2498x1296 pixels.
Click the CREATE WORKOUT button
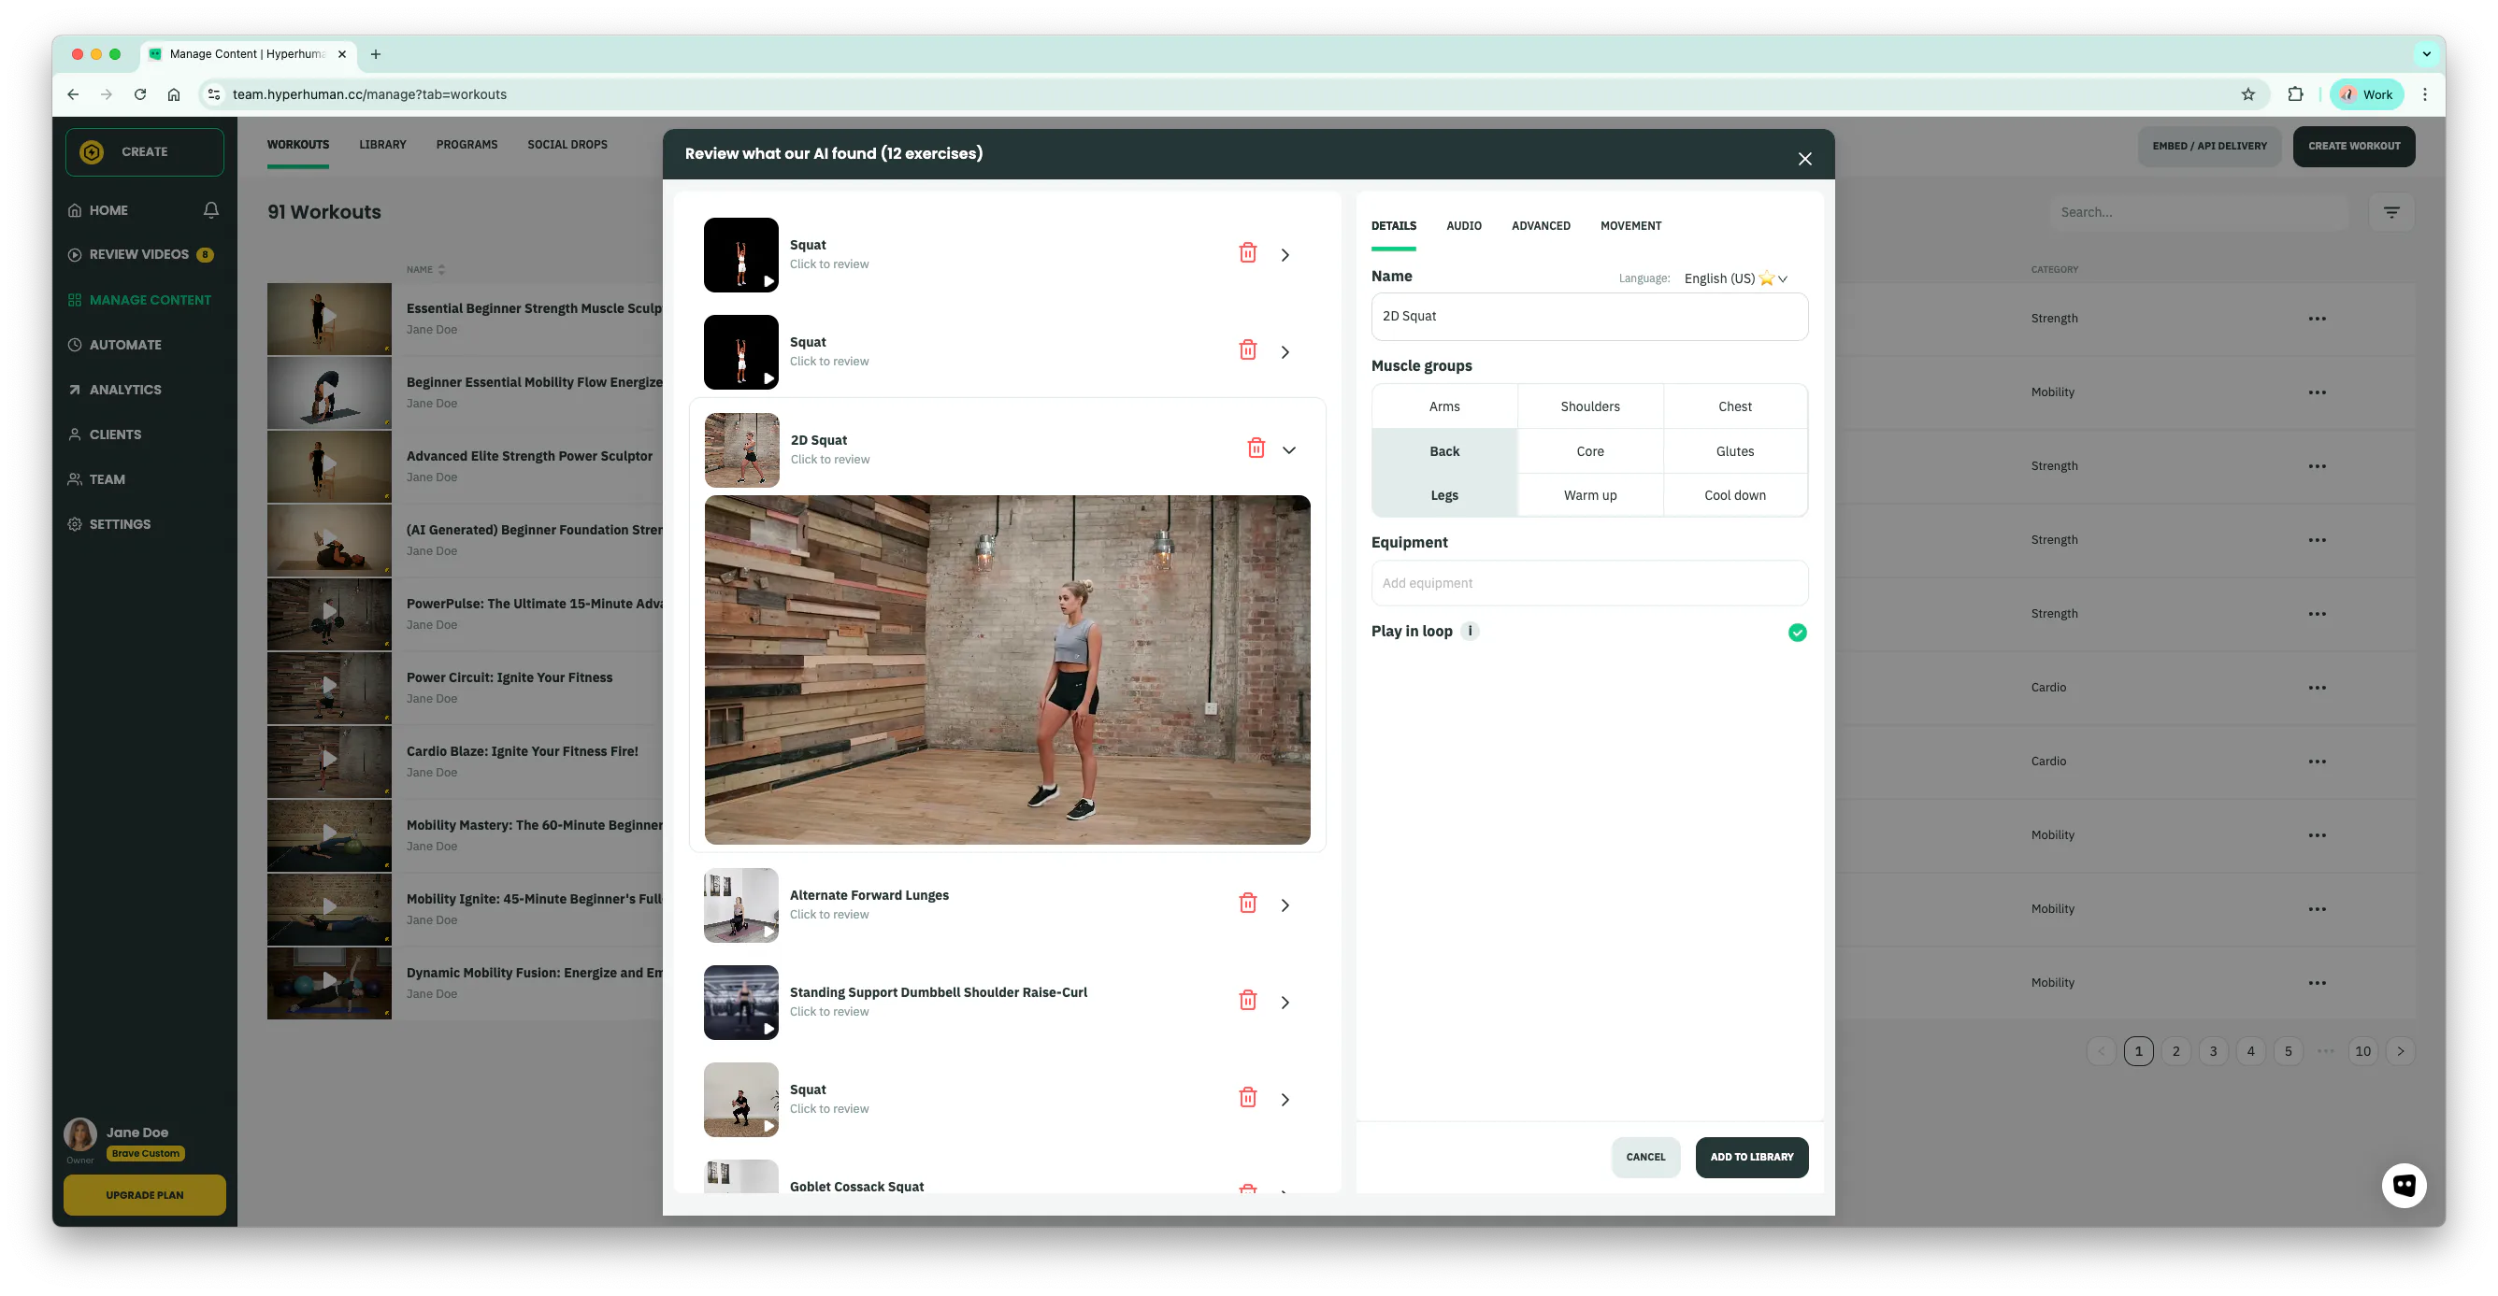tap(2353, 146)
